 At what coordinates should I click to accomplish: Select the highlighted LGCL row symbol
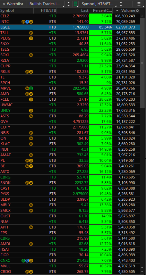pos(5,27)
